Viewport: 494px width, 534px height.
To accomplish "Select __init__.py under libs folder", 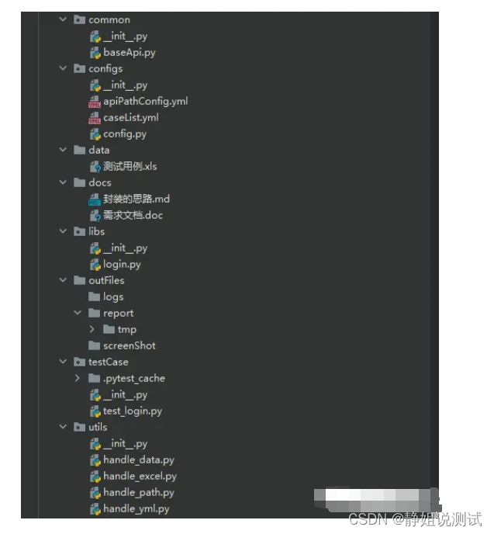I will 125,248.
